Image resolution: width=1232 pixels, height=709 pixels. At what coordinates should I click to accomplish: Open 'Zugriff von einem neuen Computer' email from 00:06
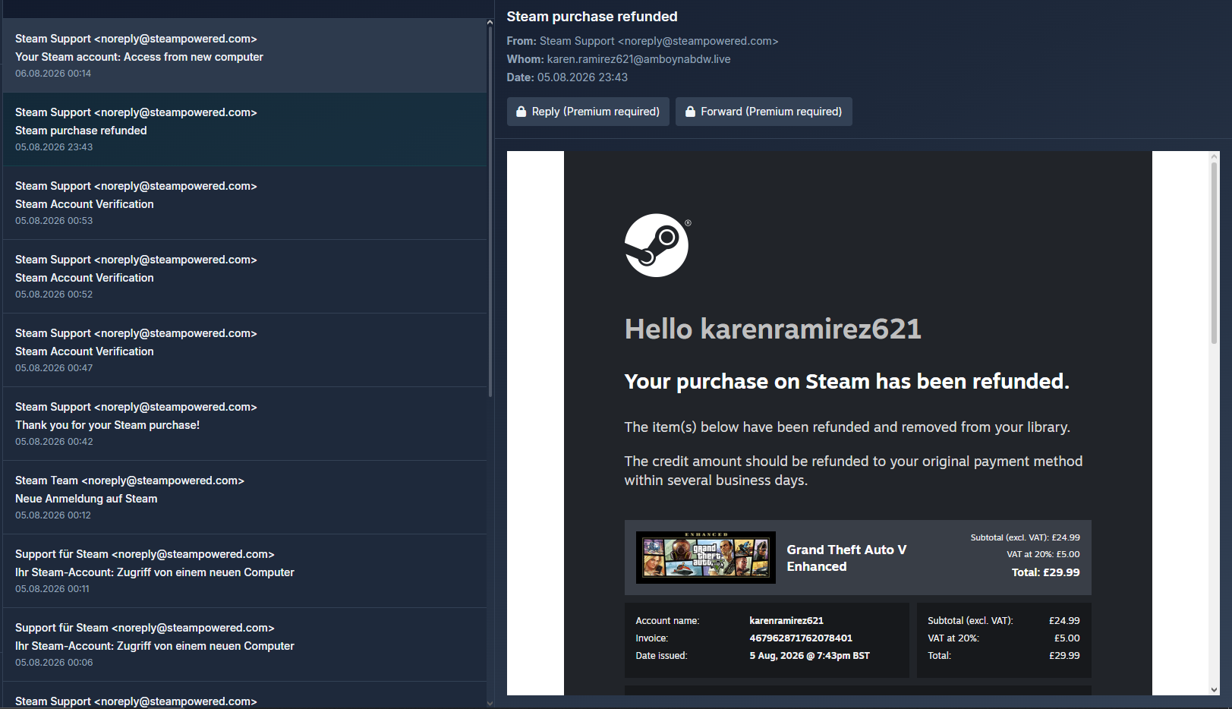point(244,645)
